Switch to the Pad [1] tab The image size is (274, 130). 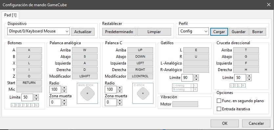click(10, 15)
